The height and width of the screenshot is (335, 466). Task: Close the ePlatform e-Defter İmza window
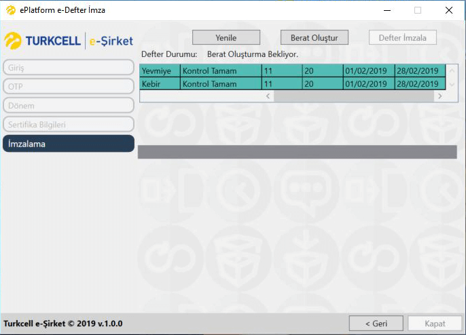point(449,10)
